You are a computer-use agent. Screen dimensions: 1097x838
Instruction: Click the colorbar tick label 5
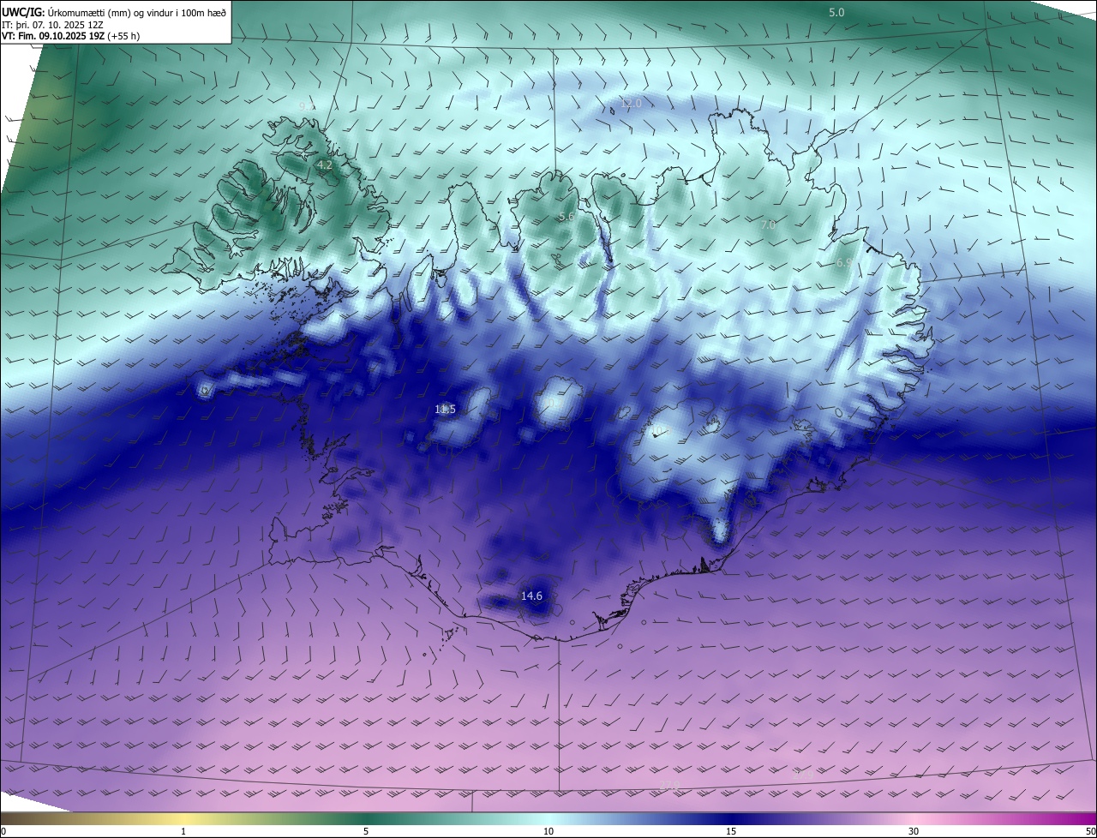tap(366, 831)
